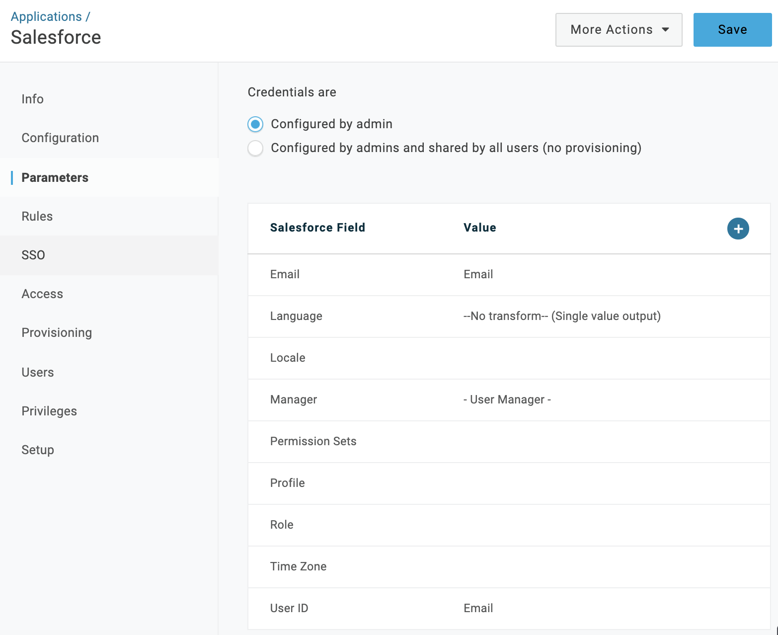Click the Salesforce page title
778x635 pixels.
[56, 37]
